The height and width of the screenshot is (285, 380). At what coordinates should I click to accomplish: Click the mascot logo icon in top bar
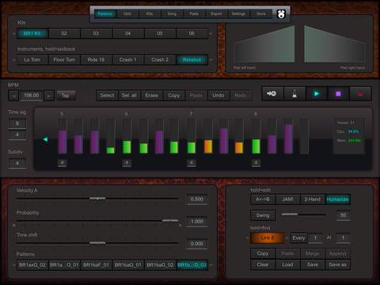tap(281, 13)
